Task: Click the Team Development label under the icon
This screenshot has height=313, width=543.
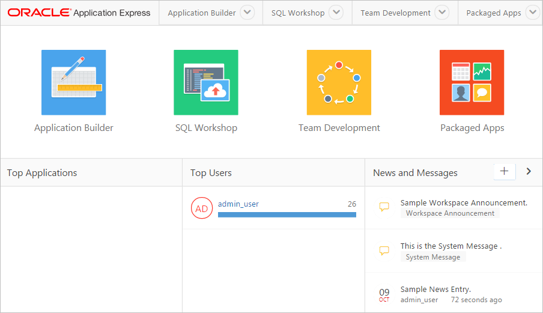Action: point(339,128)
